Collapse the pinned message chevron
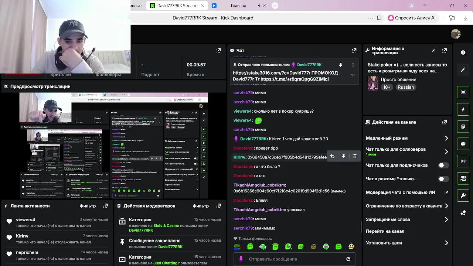 pos(353,75)
